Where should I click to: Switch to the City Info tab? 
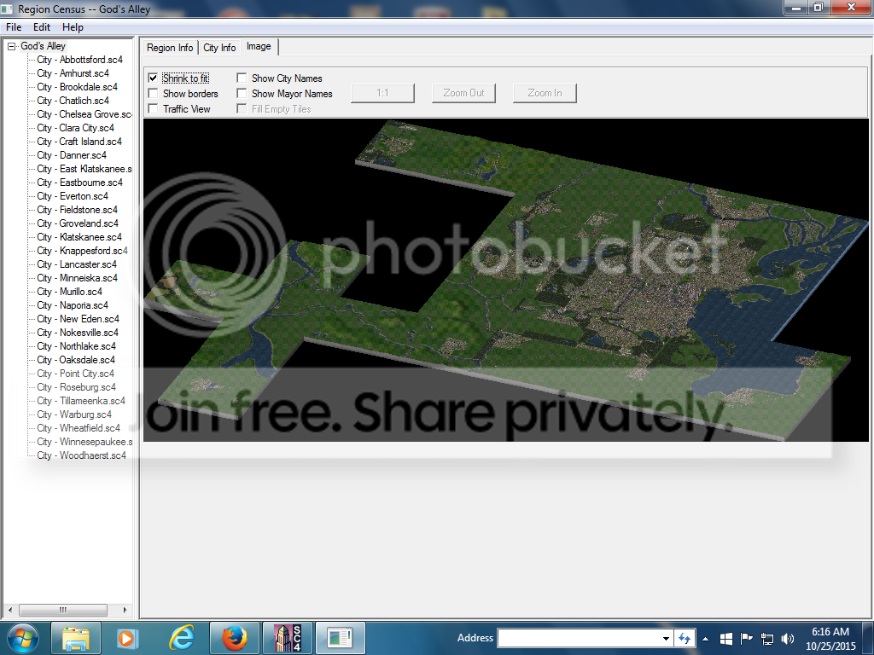[x=219, y=48]
